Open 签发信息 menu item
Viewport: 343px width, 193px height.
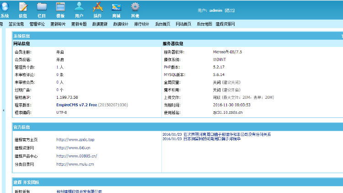click(16, 24)
